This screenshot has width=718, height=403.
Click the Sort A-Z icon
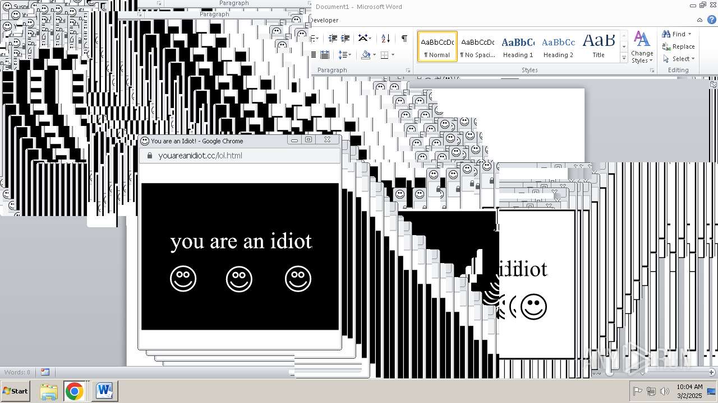pos(385,38)
